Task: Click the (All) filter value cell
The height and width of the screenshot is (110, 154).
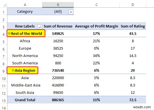Action: pos(58,11)
